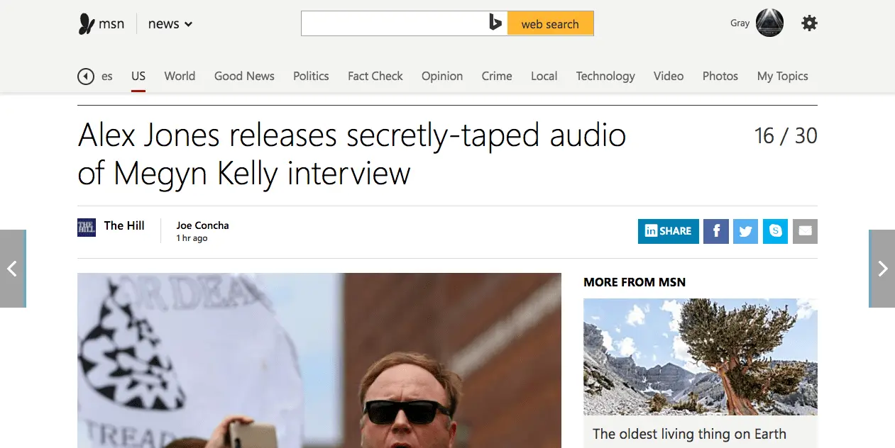Share article via Skype
The width and height of the screenshot is (895, 448).
coord(775,231)
